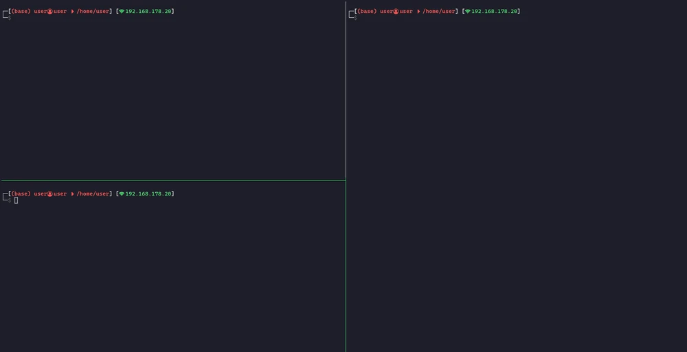Click IP address 192.168.178.20 in top-left pane

(x=148, y=12)
